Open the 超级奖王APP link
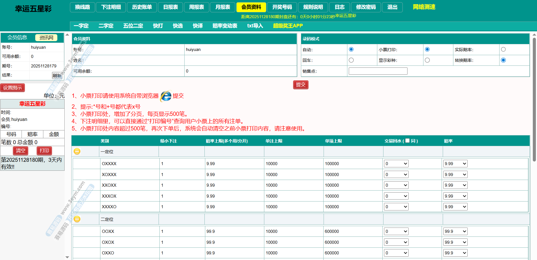 (288, 26)
